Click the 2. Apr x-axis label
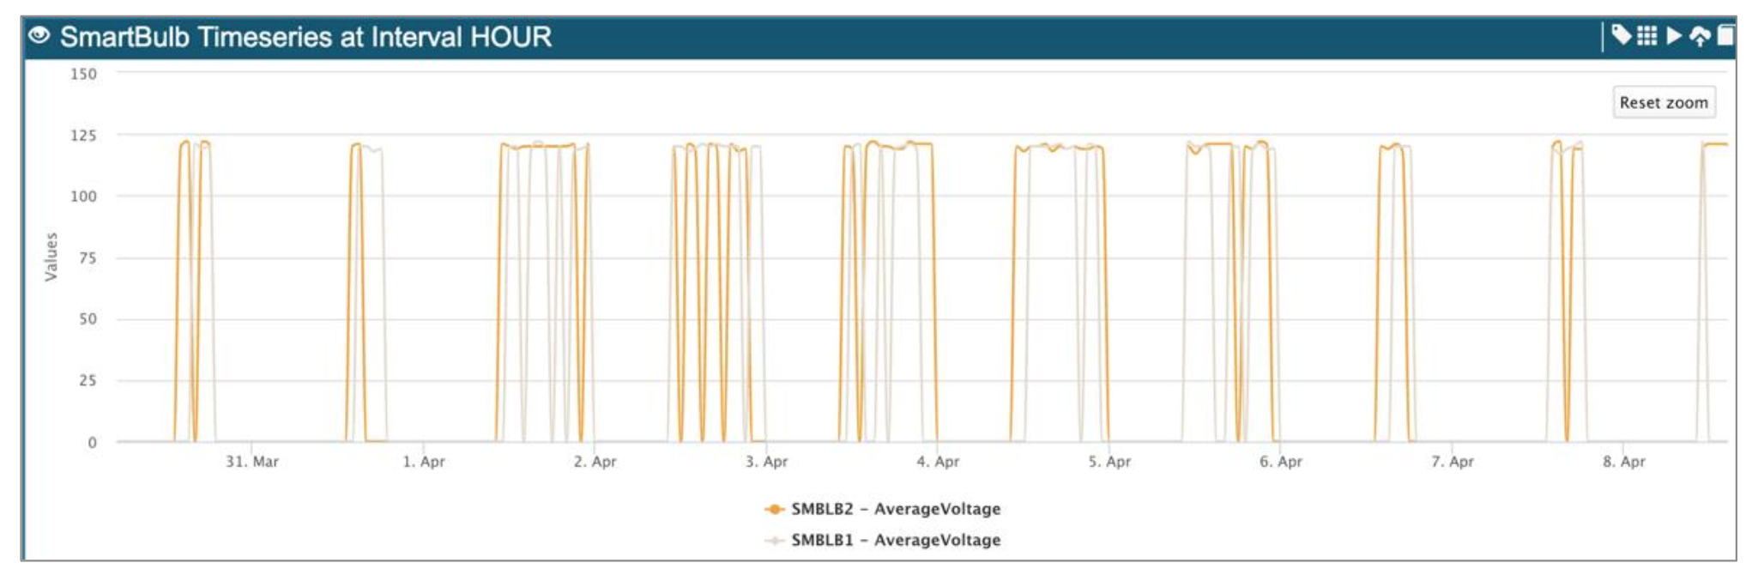1752x575 pixels. point(595,462)
